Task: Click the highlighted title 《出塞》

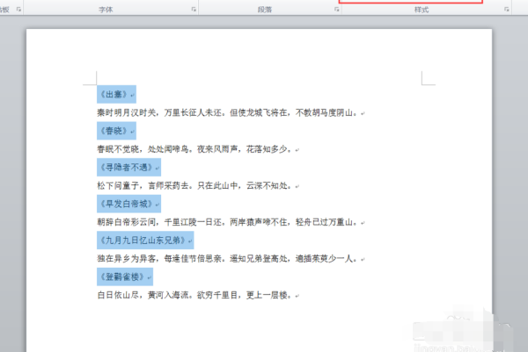Action: pos(115,94)
